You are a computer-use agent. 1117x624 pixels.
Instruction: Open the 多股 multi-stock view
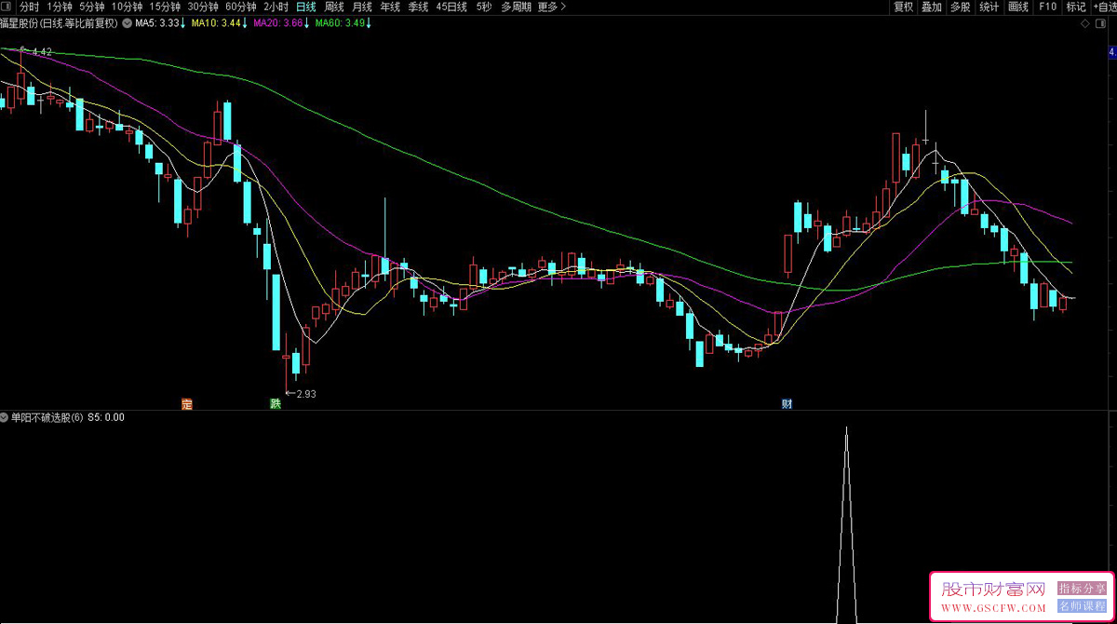[x=961, y=7]
